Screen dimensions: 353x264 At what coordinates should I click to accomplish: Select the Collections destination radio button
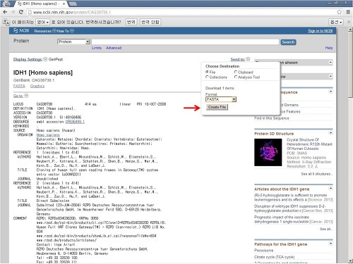[207, 77]
